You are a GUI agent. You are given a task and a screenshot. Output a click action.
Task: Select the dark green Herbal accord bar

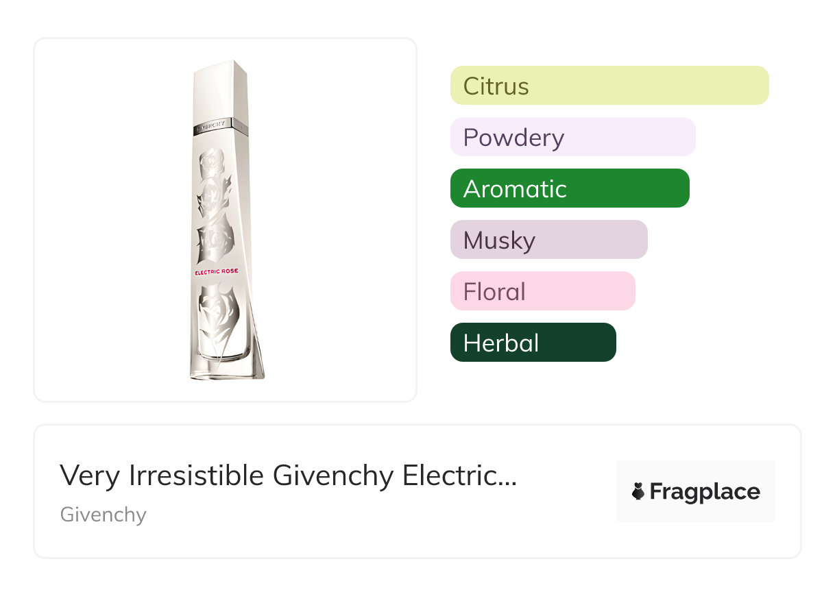coord(533,343)
